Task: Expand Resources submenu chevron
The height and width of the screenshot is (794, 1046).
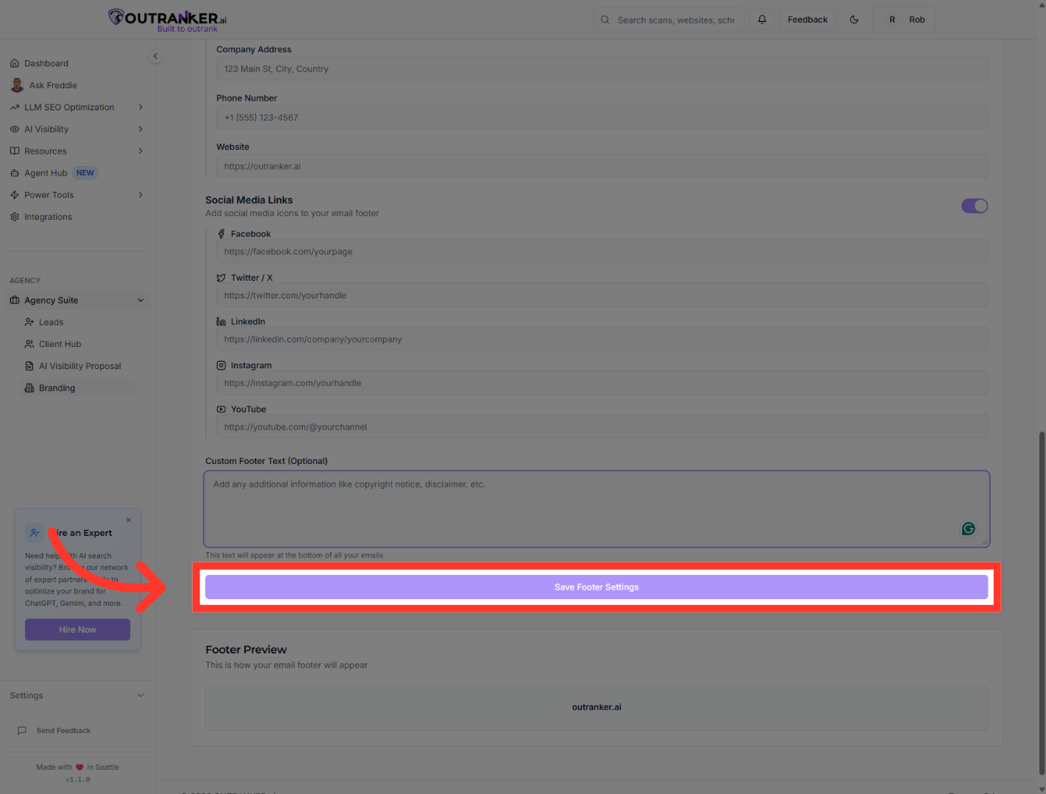Action: coord(140,151)
